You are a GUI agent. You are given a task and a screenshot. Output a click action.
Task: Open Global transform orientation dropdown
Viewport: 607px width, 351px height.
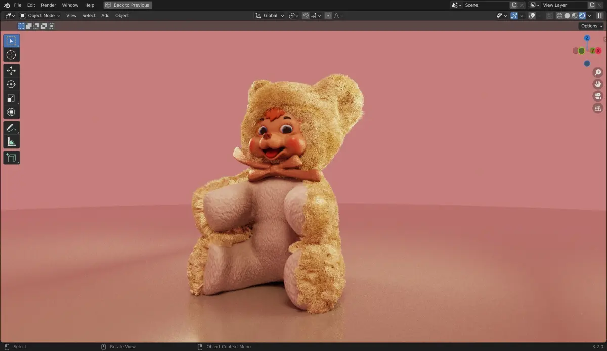click(270, 16)
